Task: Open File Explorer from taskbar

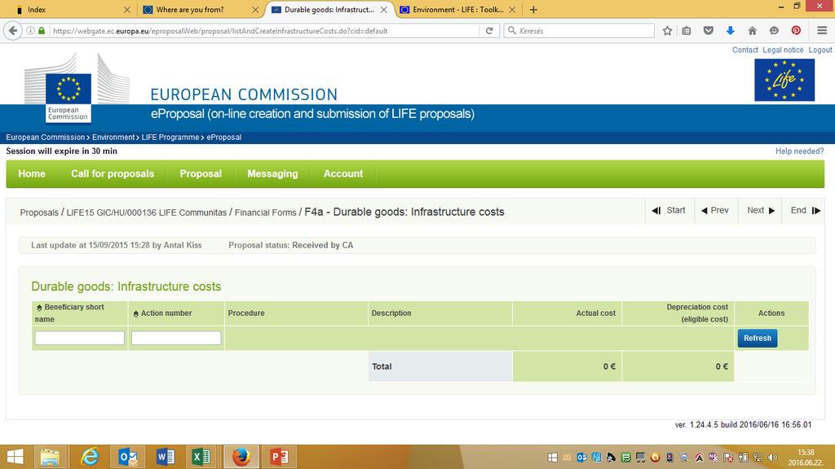Action: tap(50, 457)
